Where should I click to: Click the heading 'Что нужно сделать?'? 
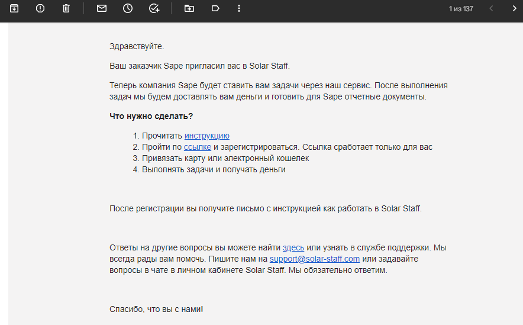151,116
